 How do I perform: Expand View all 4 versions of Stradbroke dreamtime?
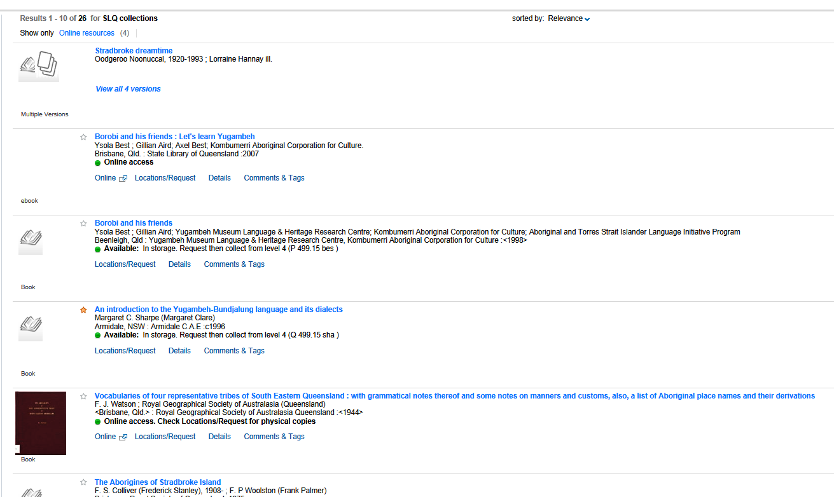click(x=128, y=89)
